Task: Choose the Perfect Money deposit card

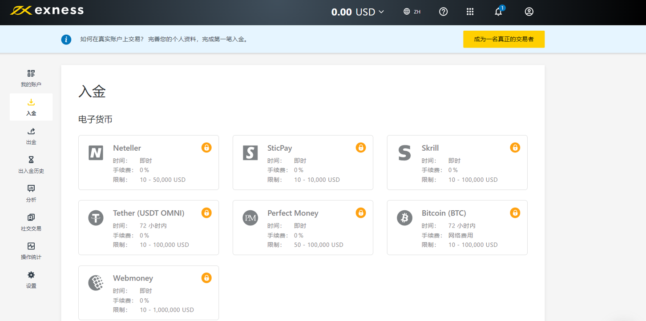Action: (x=303, y=228)
